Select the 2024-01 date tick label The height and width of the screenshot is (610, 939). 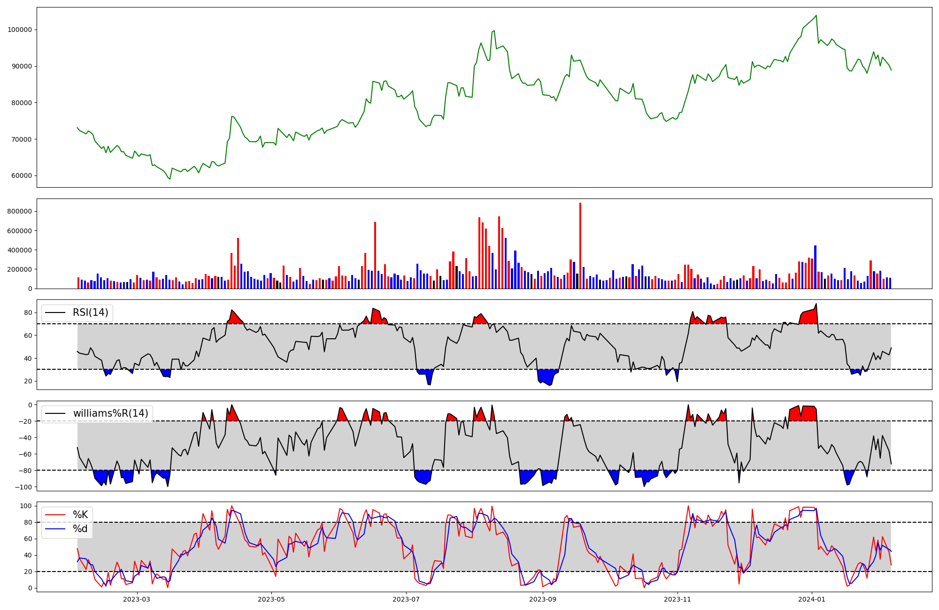coord(812,599)
